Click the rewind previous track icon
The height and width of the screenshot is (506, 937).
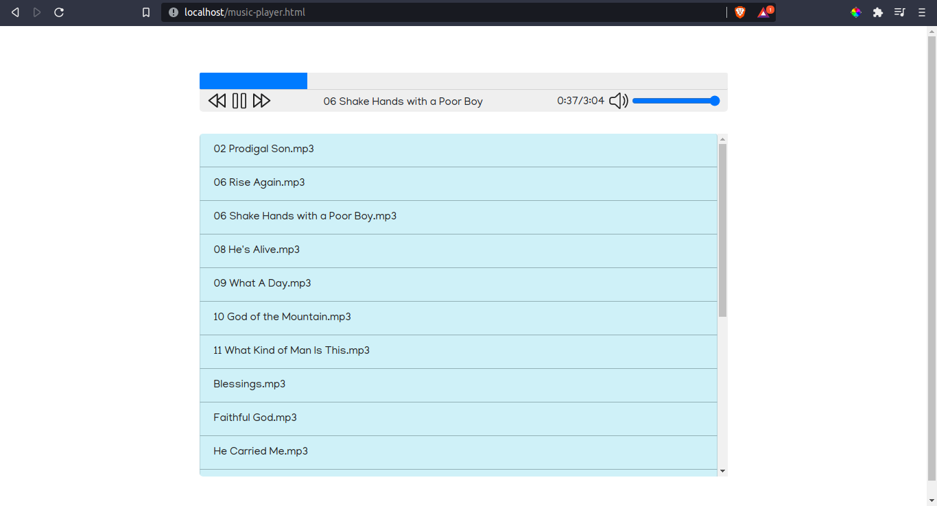click(x=217, y=101)
